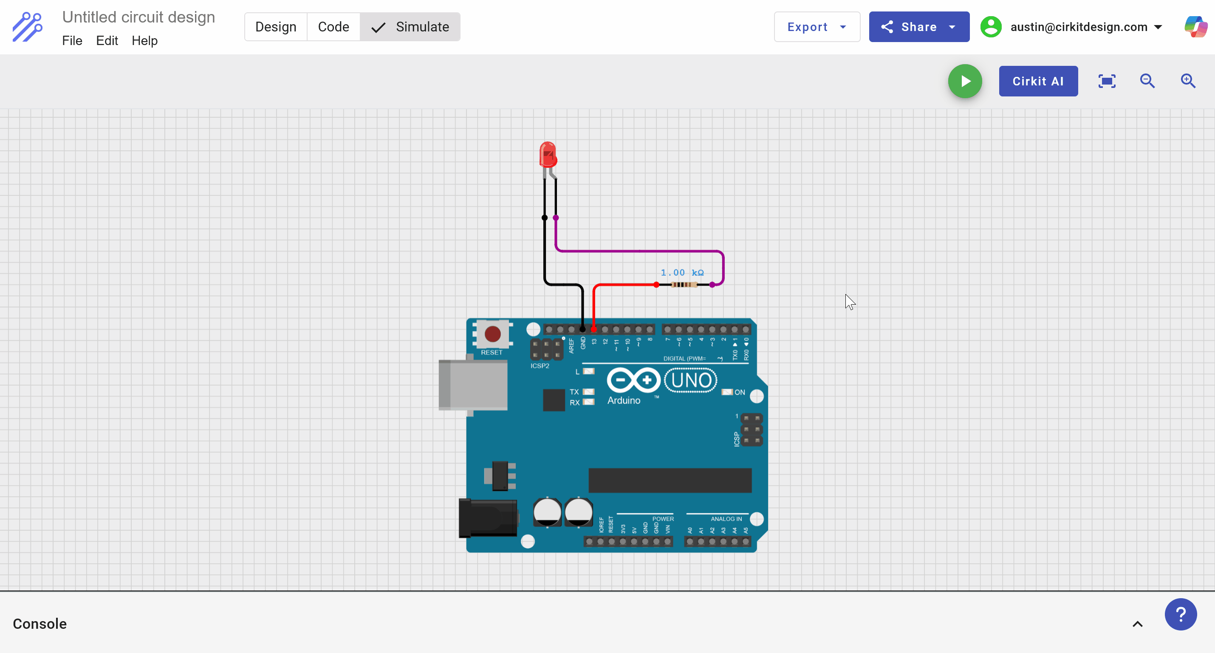The image size is (1215, 653).
Task: Select the black wire to GND
Action: (545, 250)
